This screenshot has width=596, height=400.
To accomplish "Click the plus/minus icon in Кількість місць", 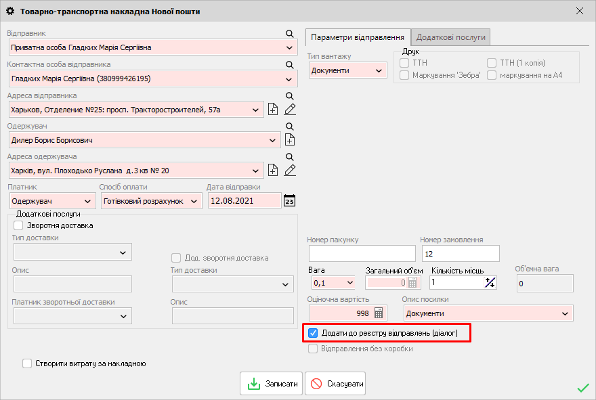I will pyautogui.click(x=490, y=282).
